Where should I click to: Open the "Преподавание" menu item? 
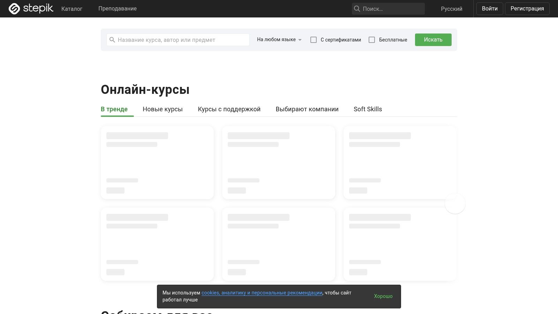point(117,9)
